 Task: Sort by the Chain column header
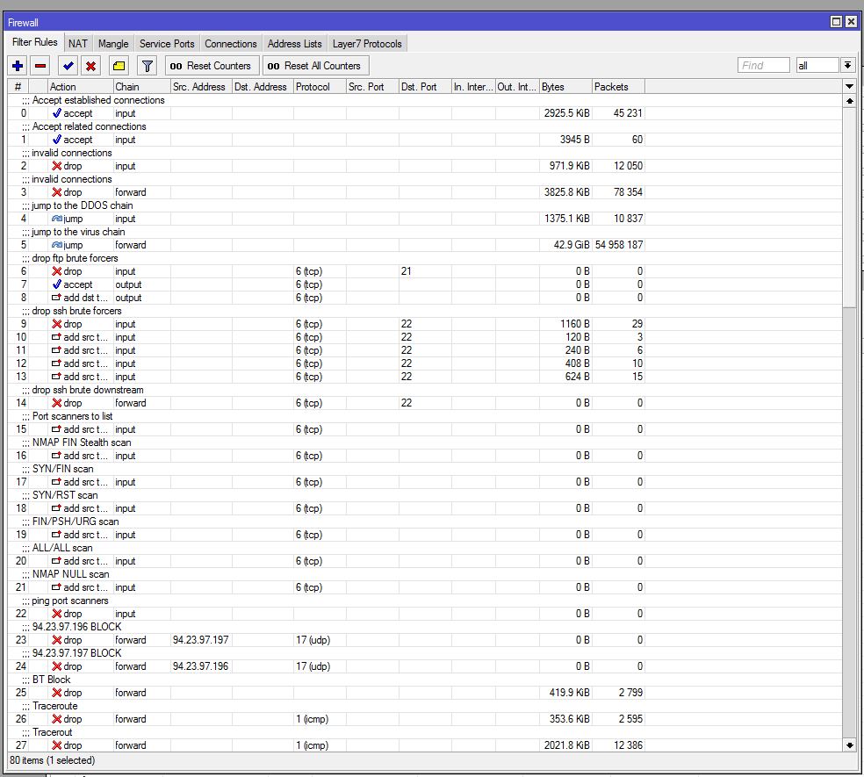point(141,87)
